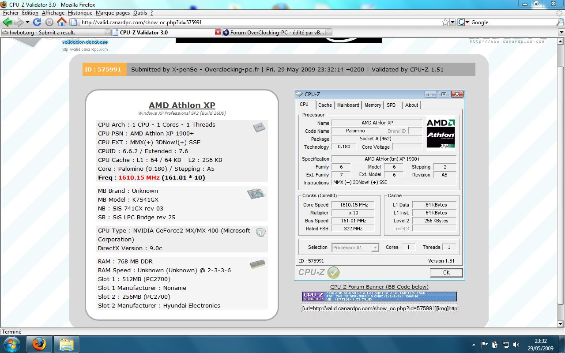Click the red 1610.15 MHz frequency text
Screen dimensions: 565x353
click(139, 178)
